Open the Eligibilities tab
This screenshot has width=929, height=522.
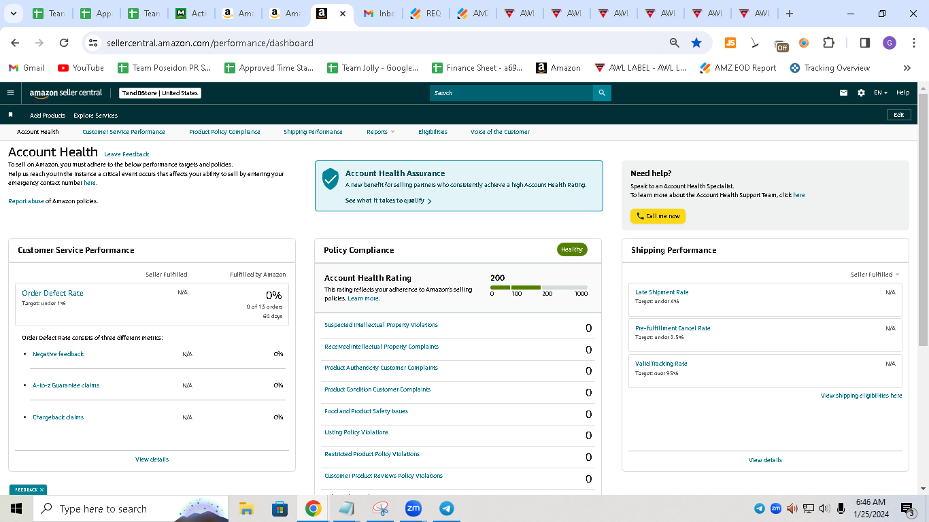click(433, 132)
